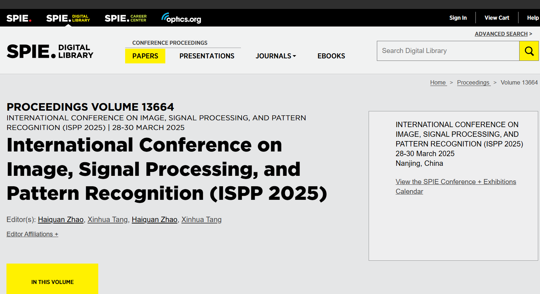
Task: Open the eBooks menu item
Action: tap(331, 56)
